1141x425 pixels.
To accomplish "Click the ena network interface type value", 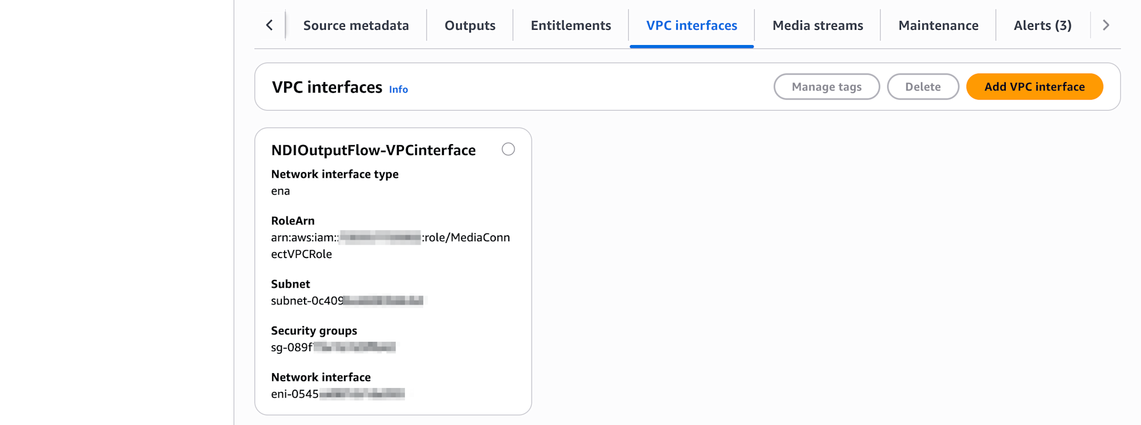I will pos(280,191).
